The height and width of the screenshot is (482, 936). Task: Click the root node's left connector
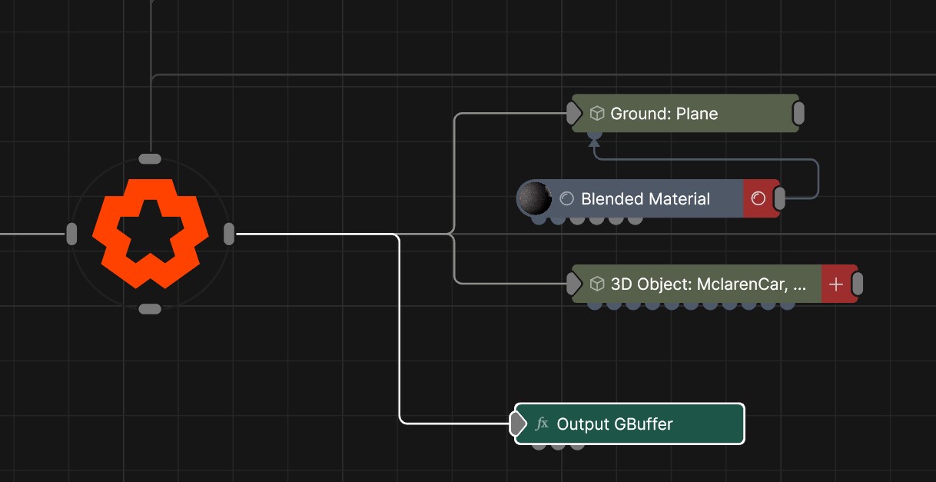[x=72, y=234]
